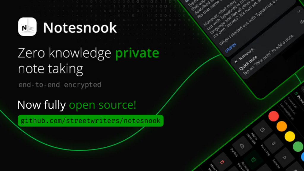
Task: Tap the Favorite star icon
Action: click(284, 157)
